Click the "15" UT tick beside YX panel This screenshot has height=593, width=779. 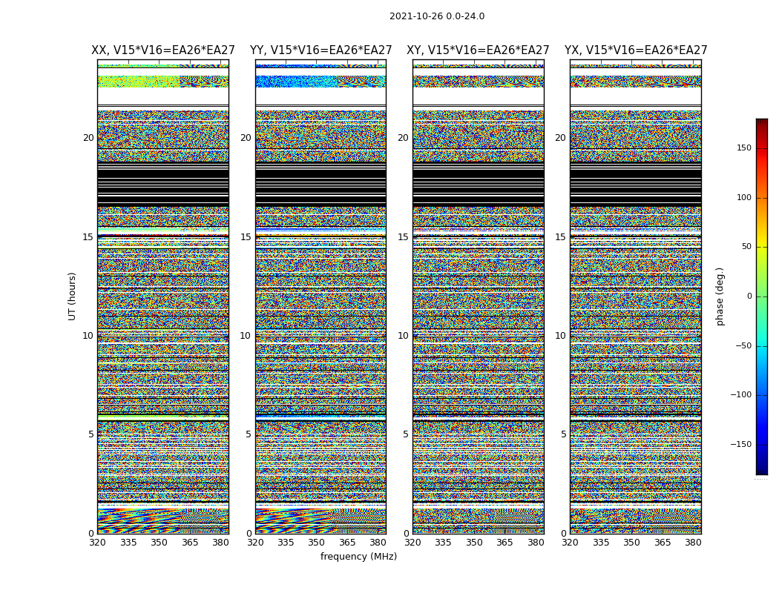click(x=561, y=237)
